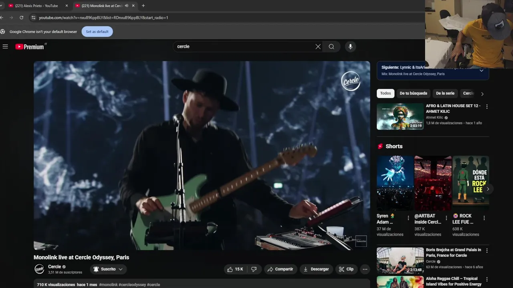
Task: Open the YouTube hamburger guide menu
Action: [5, 46]
